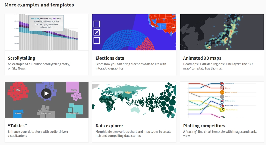The image size is (266, 145).
Task: Click the Liberal Democrats orange icon
Action: (x=222, y=92)
